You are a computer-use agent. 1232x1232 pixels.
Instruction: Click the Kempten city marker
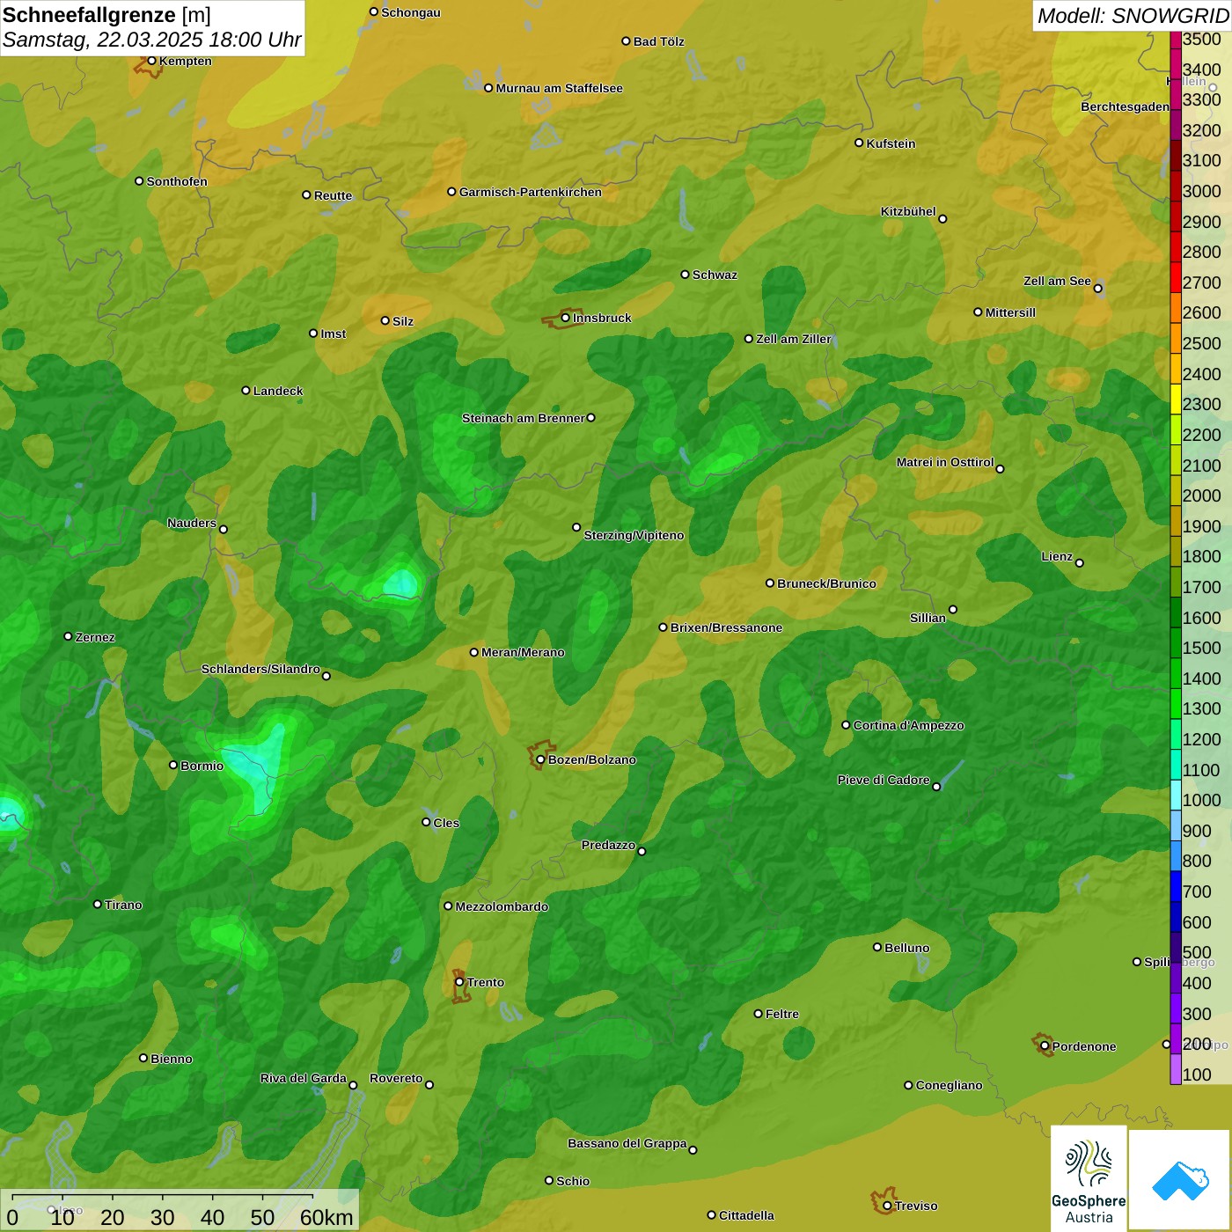coord(151,61)
